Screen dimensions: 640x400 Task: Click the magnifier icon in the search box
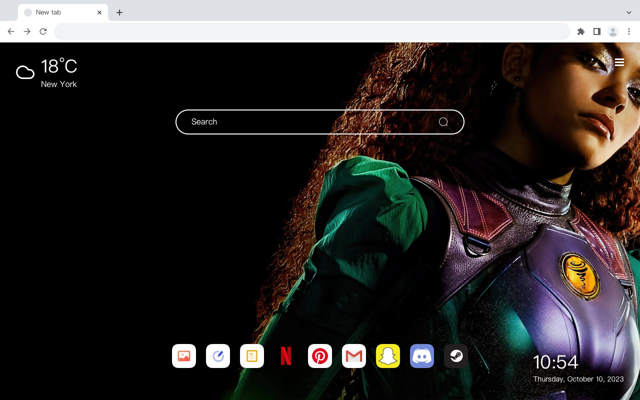[443, 122]
